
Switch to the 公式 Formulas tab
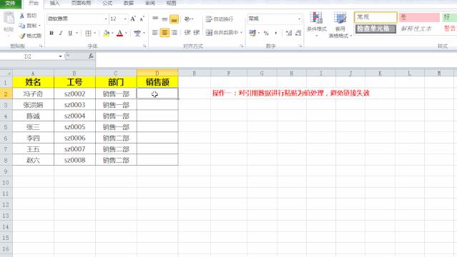(107, 4)
